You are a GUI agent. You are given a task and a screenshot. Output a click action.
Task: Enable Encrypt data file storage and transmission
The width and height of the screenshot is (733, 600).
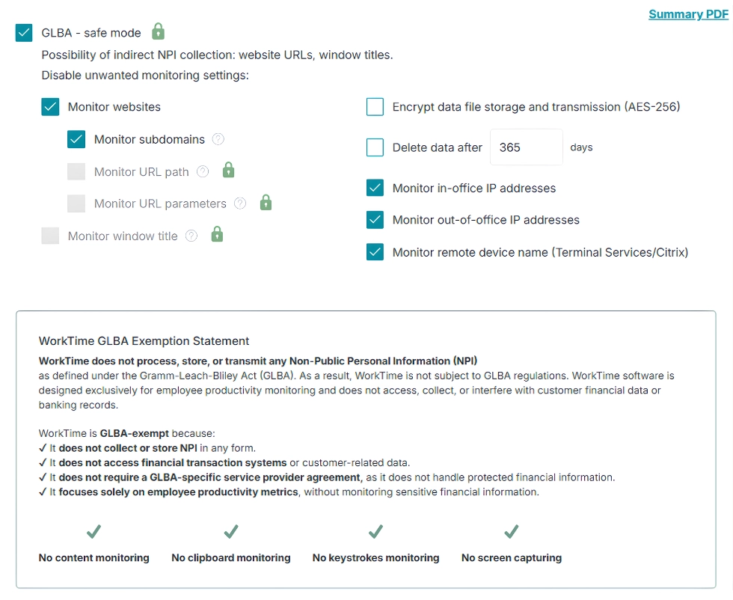(x=375, y=107)
